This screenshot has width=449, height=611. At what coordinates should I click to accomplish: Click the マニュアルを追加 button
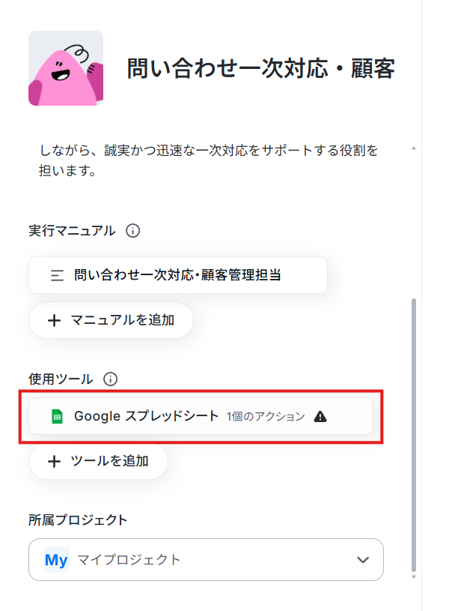point(111,320)
